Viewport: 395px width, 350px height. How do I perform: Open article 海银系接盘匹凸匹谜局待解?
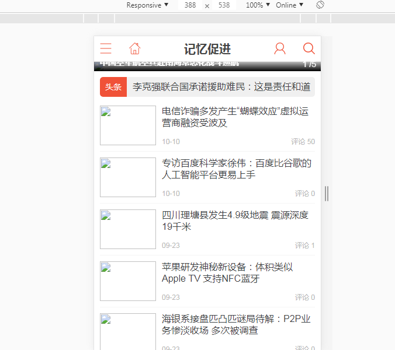coord(236,324)
